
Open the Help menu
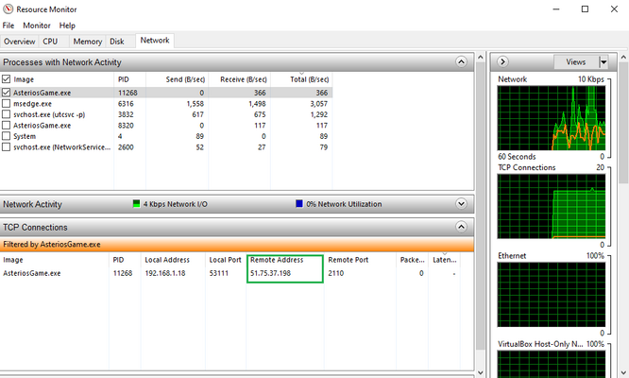tap(67, 26)
